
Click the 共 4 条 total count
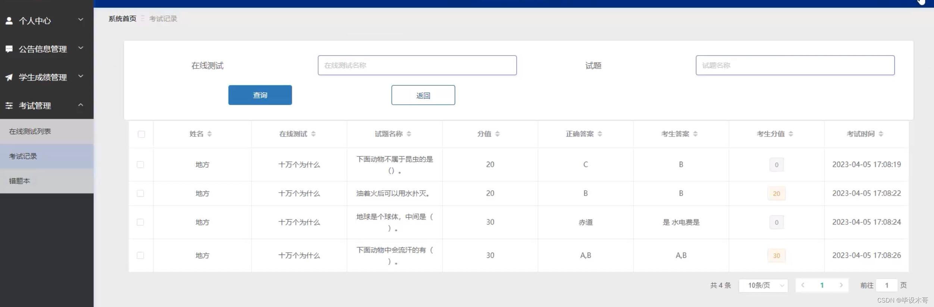(x=720, y=285)
